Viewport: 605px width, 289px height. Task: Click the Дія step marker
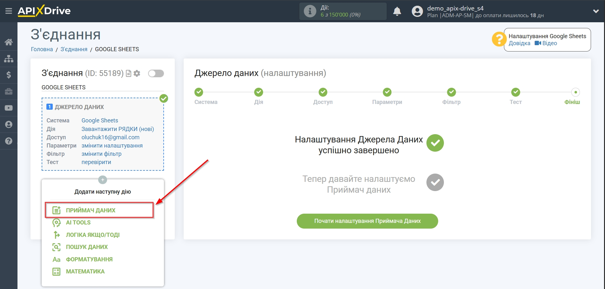259,92
